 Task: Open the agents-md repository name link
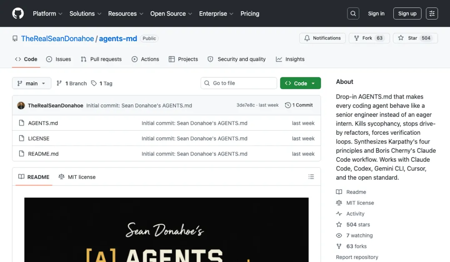[118, 38]
